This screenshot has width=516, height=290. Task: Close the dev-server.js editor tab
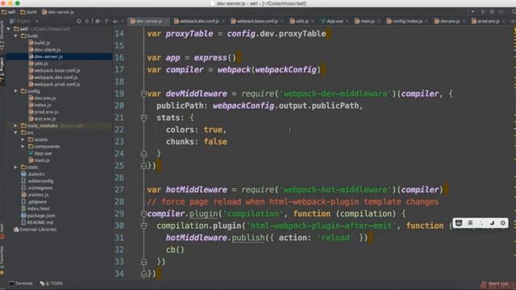click(166, 22)
